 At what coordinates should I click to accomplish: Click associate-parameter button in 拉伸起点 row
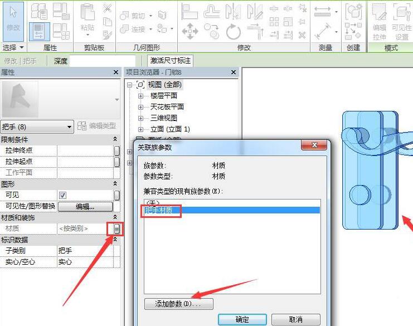(116, 162)
